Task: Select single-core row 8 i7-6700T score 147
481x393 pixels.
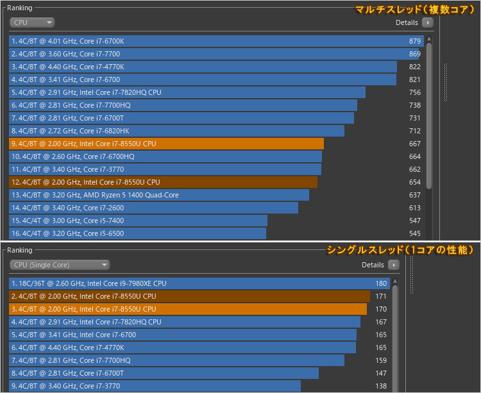Action: coord(199,373)
